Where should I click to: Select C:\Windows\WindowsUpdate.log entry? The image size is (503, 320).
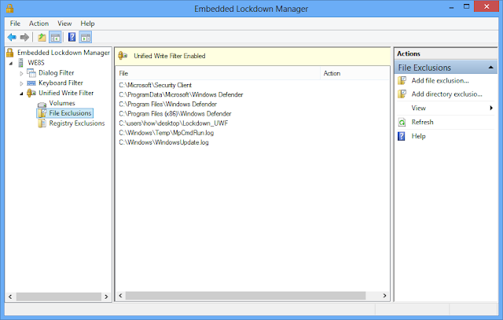pos(163,142)
